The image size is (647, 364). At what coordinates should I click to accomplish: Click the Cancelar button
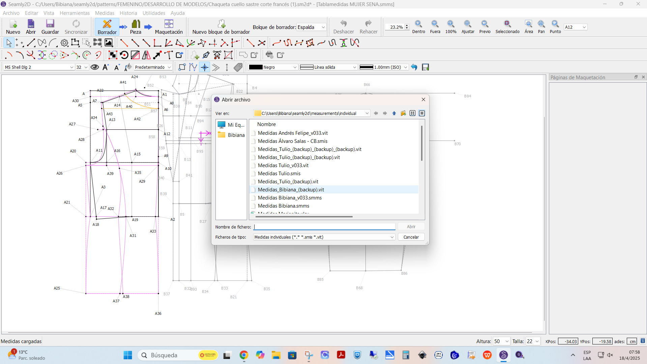click(x=411, y=237)
